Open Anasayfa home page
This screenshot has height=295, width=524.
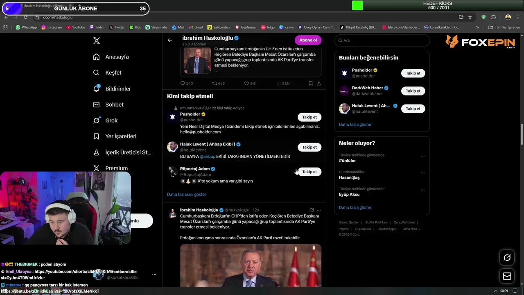[x=111, y=57]
